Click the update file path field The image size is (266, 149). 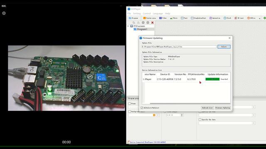[179, 47]
